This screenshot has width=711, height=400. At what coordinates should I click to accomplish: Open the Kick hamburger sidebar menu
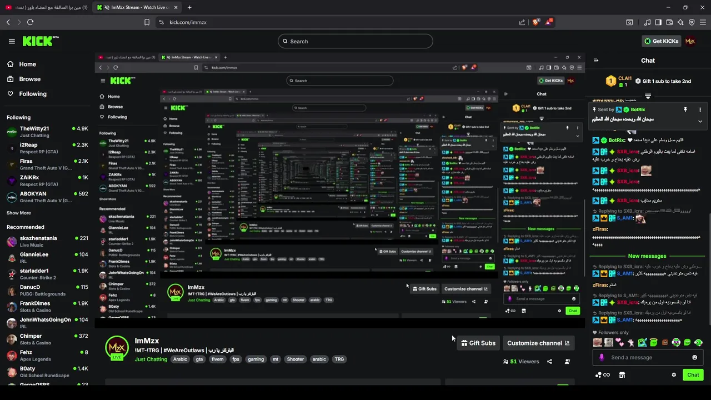click(x=12, y=41)
